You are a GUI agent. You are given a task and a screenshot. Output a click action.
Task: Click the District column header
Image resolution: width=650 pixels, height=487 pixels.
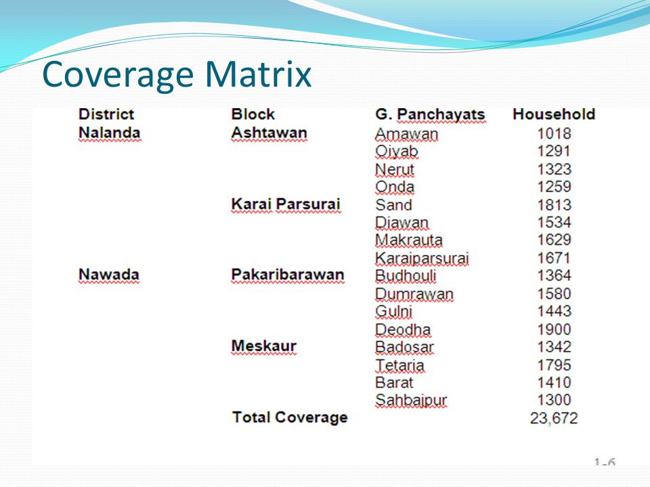[106, 114]
